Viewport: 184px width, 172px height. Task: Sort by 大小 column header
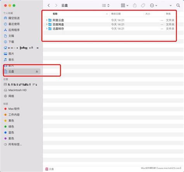click(x=148, y=14)
